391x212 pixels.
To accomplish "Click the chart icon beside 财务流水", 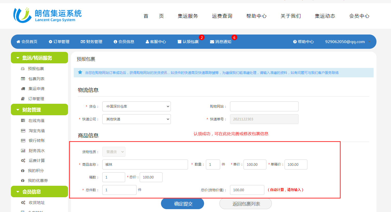I will [23, 151].
